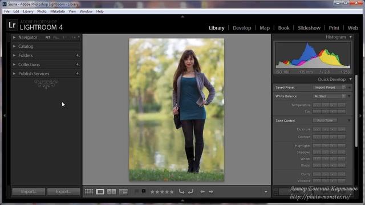Decrease Contrast by large step button
This screenshot has width=365, height=205.
317,137
